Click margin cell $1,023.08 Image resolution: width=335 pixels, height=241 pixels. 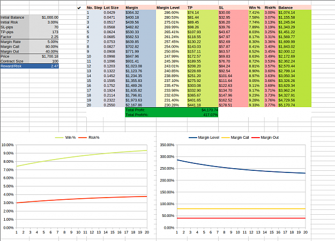140,66
